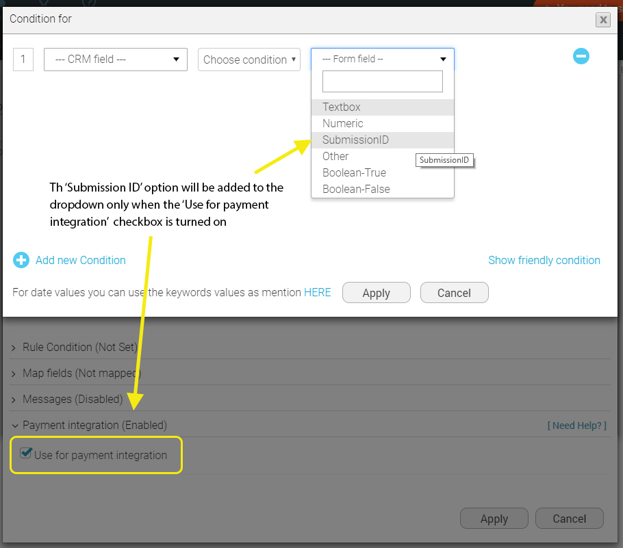The width and height of the screenshot is (623, 548).
Task: Select SubmissionID from the Form field list
Action: click(x=355, y=140)
